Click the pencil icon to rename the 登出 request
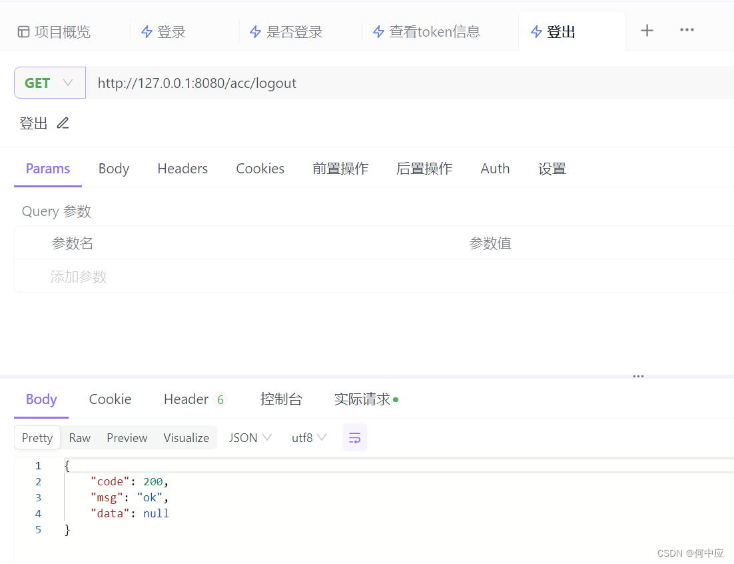The width and height of the screenshot is (734, 564). [x=62, y=123]
